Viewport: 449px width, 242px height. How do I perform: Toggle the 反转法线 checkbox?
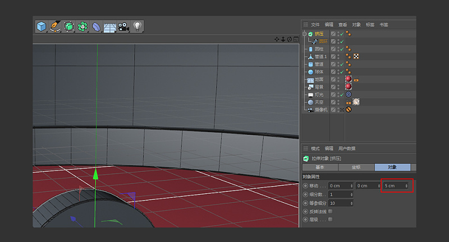click(x=330, y=211)
